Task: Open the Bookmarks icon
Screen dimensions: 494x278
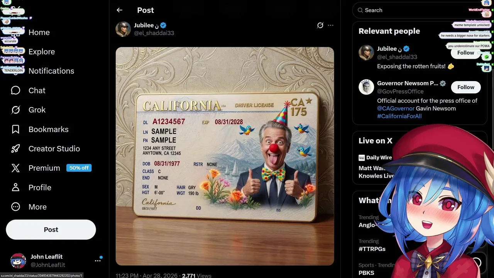Action: click(x=16, y=129)
